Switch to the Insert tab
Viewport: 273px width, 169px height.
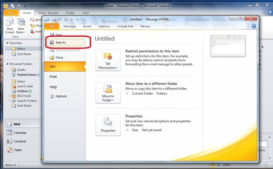87,26
